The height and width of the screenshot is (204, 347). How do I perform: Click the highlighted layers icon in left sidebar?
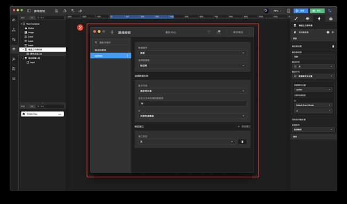click(14, 49)
